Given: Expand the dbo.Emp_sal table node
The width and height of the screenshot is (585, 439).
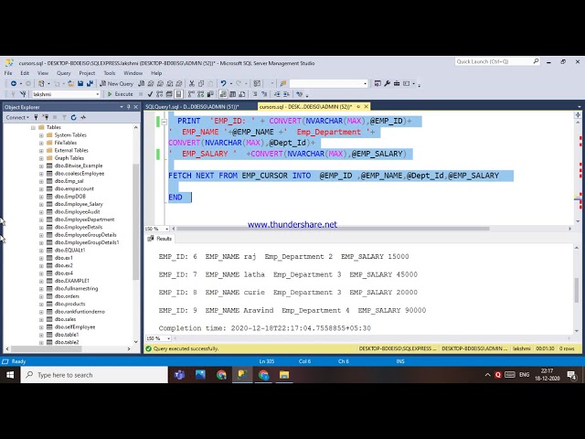Looking at the screenshot, I should [x=41, y=181].
